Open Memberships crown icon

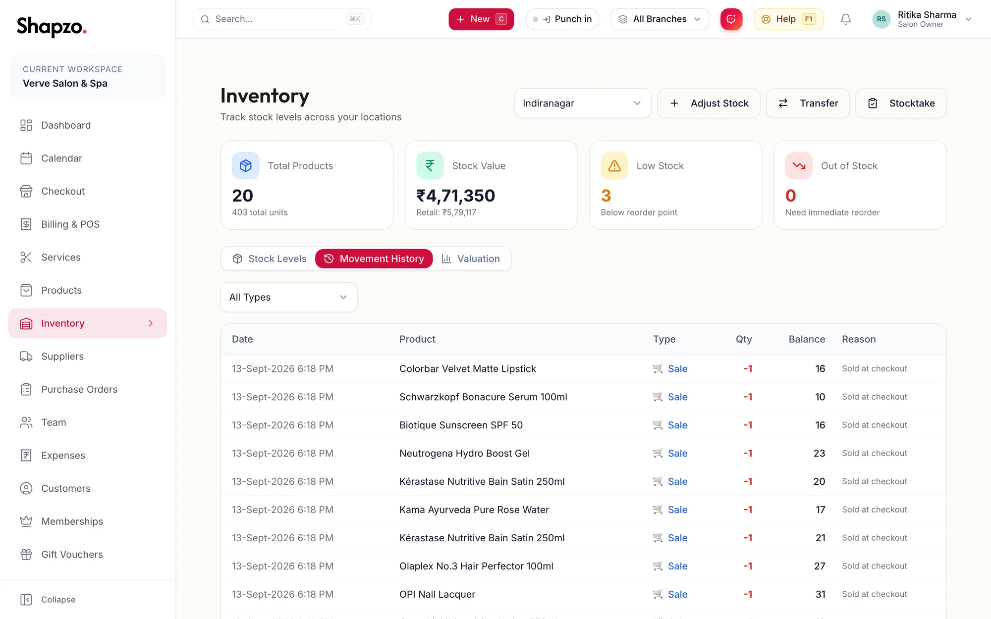26,521
